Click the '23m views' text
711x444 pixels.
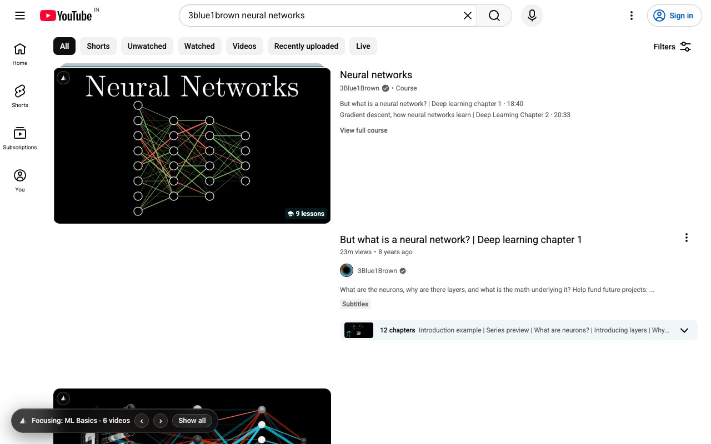click(x=355, y=252)
